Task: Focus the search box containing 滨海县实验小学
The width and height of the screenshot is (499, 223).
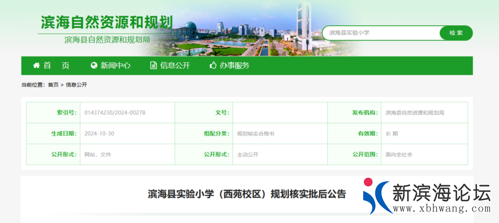Action: pos(381,33)
